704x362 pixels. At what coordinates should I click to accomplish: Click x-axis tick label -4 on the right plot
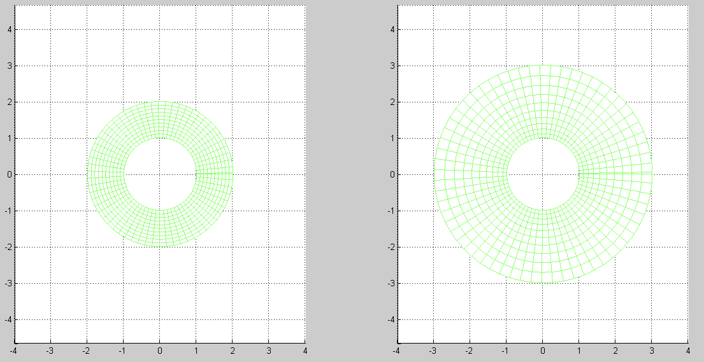point(396,351)
